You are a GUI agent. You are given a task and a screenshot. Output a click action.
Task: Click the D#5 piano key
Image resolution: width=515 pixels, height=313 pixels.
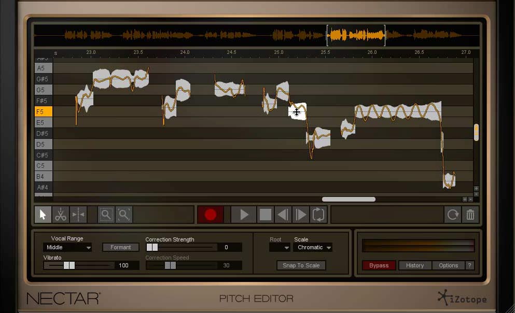[44, 134]
